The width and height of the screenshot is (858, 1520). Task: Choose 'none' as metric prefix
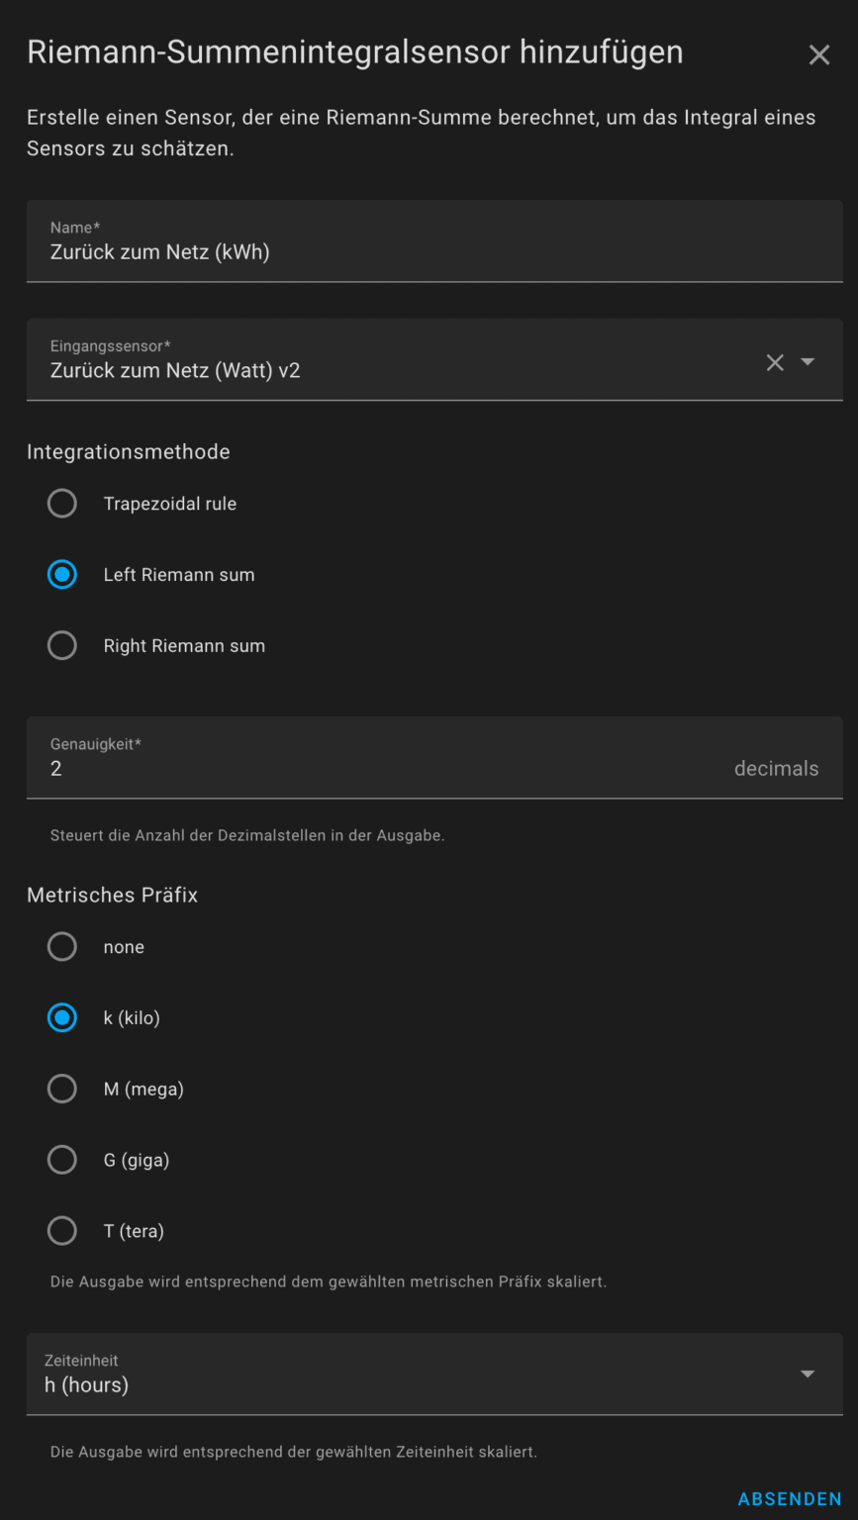click(x=61, y=946)
